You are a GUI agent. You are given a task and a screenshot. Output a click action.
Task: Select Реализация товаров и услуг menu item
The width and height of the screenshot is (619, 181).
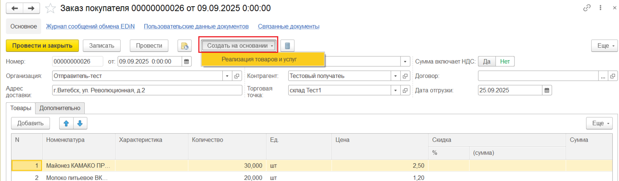[259, 59]
